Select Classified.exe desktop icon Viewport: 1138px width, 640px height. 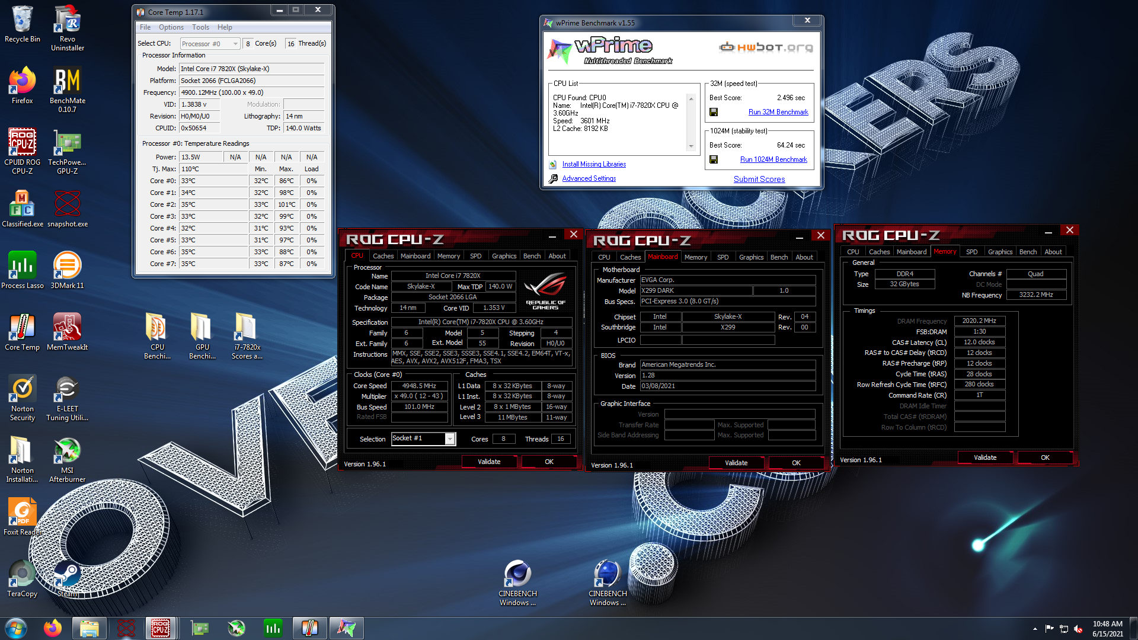pos(23,209)
